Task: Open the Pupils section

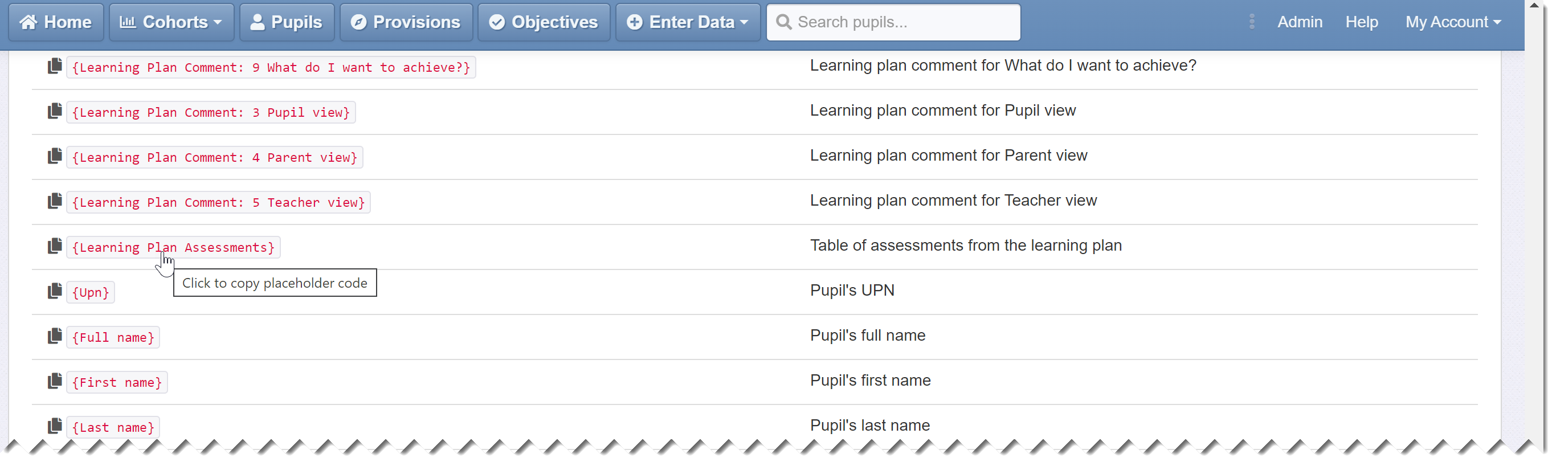Action: (287, 22)
